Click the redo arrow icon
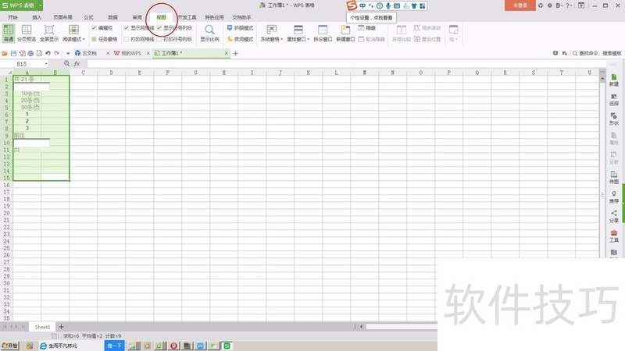Viewport: 625px width, 351px height. (x=56, y=53)
